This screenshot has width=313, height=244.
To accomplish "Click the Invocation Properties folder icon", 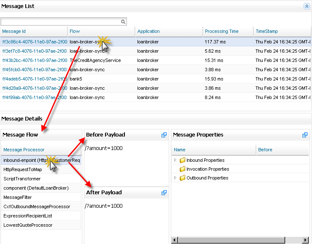I will [183, 169].
